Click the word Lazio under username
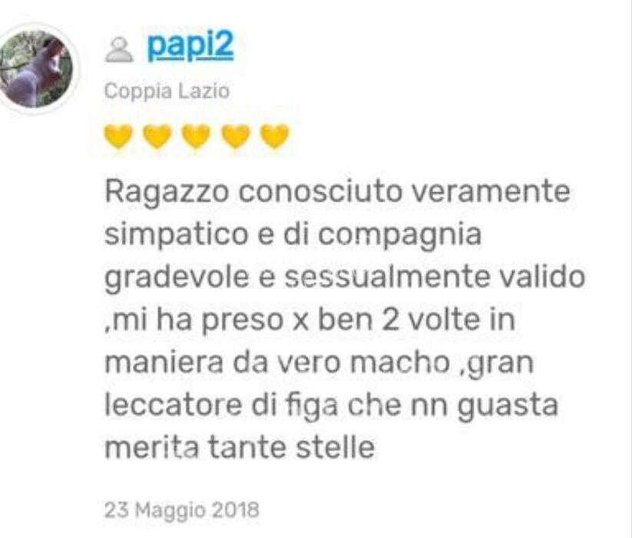Viewport: 632px width, 538px height. pos(204,91)
